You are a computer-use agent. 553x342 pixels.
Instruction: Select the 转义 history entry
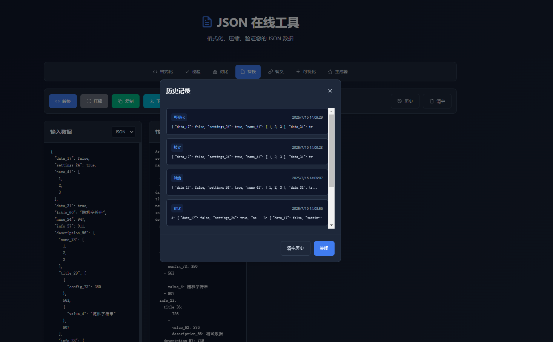click(247, 151)
